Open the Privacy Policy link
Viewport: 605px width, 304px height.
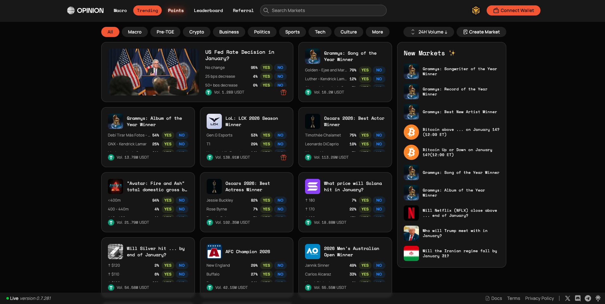coord(540,298)
